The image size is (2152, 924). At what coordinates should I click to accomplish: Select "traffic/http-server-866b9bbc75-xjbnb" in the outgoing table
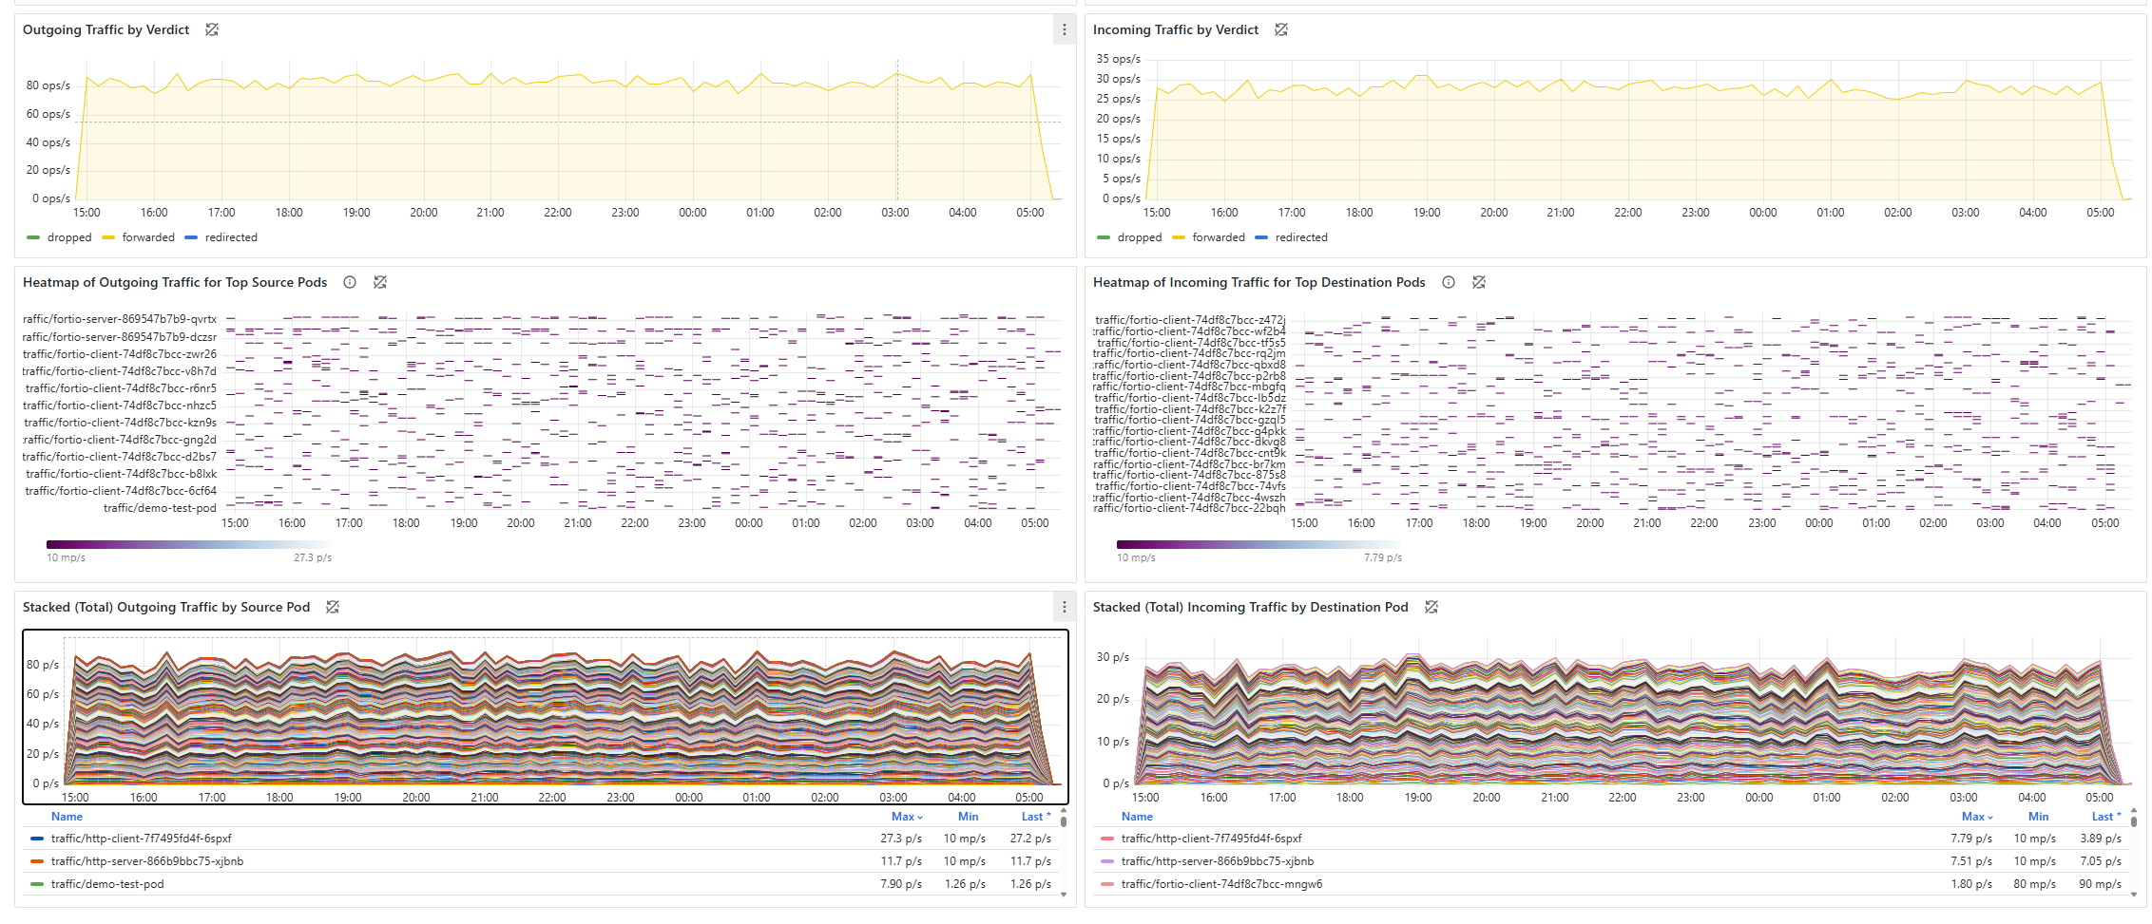[x=147, y=861]
